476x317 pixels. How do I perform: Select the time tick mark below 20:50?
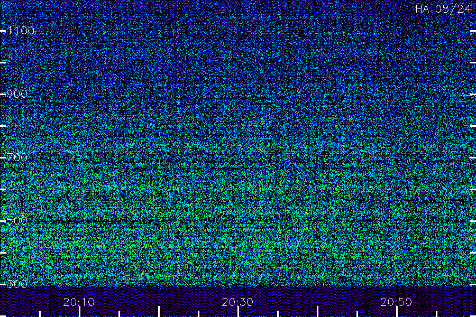[x=397, y=312]
